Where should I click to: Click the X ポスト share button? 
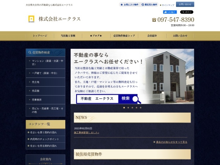[187, 12]
